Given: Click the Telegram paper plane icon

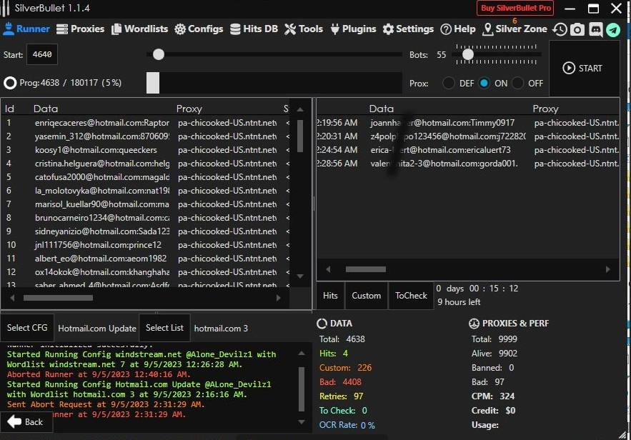Looking at the screenshot, I should click(x=613, y=29).
